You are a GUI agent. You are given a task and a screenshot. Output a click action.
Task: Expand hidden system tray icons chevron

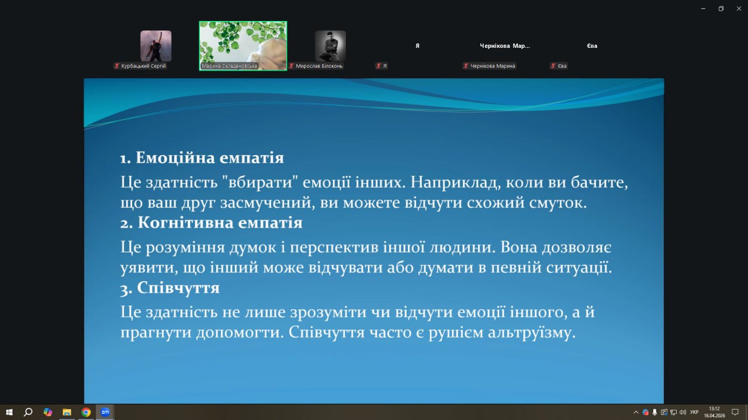[x=636, y=412]
